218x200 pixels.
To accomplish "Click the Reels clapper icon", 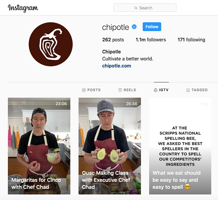I will 120,90.
